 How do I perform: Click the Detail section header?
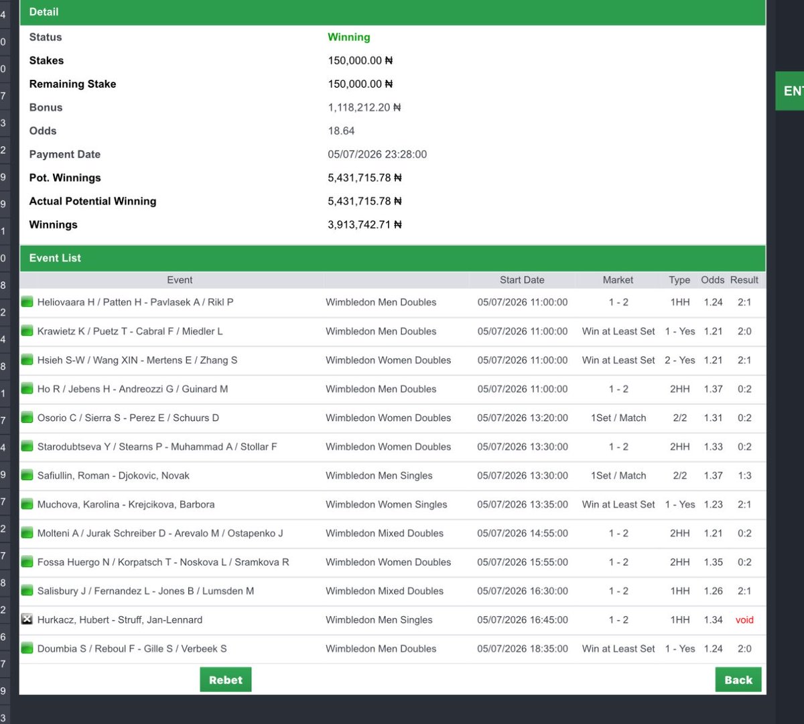click(393, 12)
